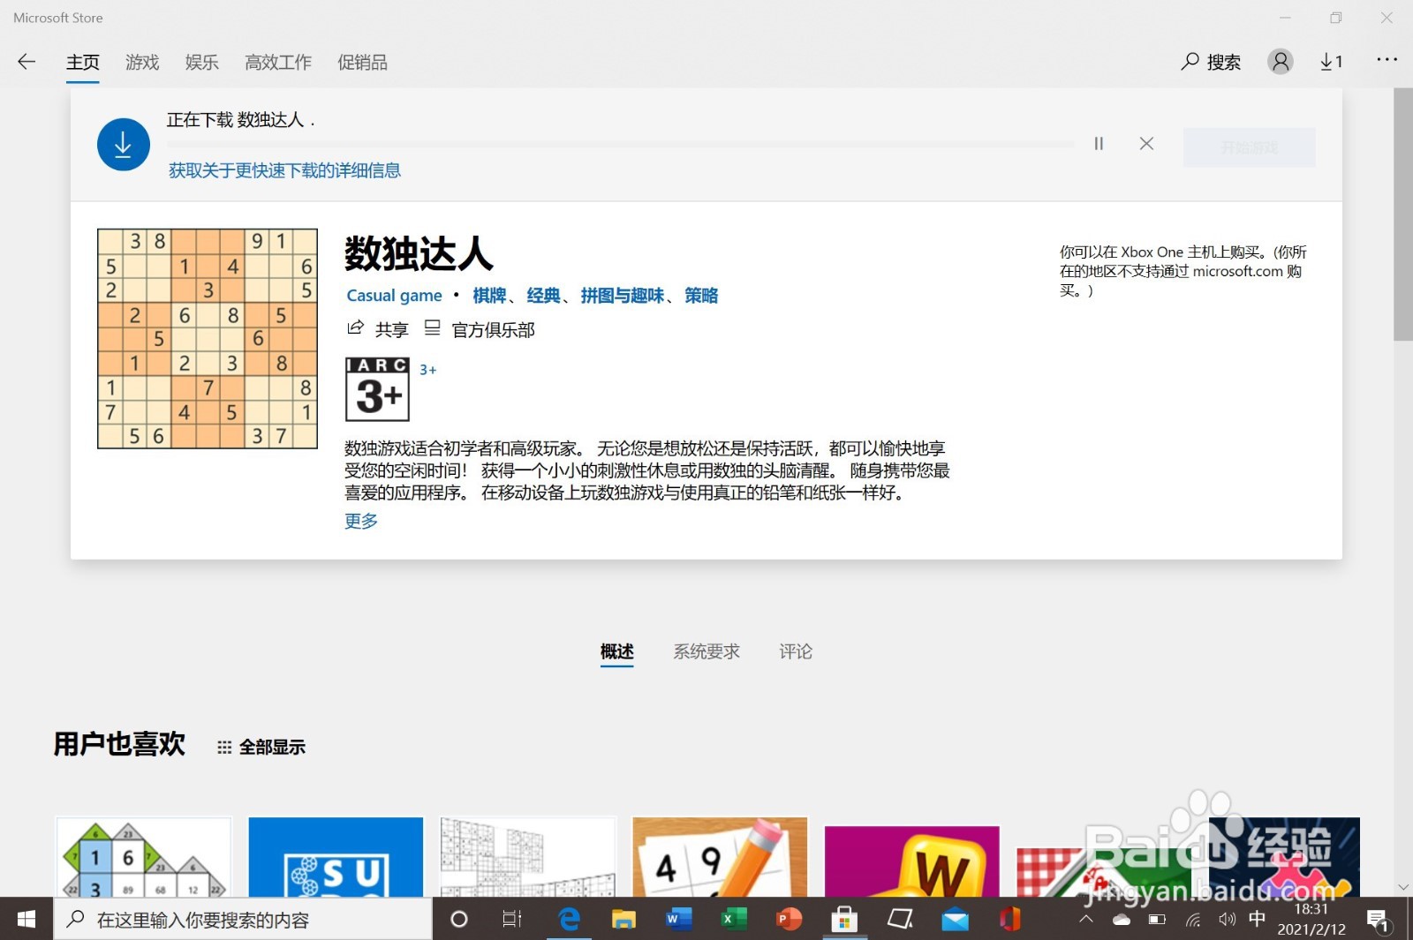The width and height of the screenshot is (1413, 940).
Task: Expand description with 更多
Action: coord(361,521)
